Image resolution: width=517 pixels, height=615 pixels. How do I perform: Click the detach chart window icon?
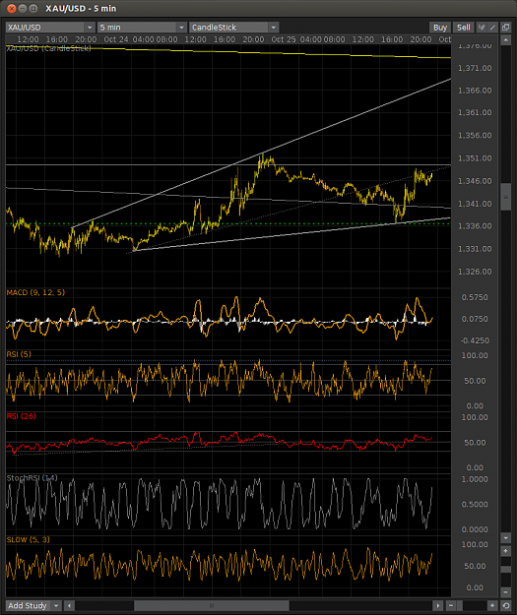point(505,28)
